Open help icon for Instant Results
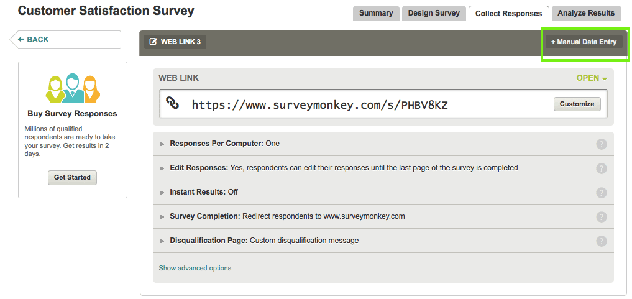632x299 pixels. pyautogui.click(x=601, y=193)
